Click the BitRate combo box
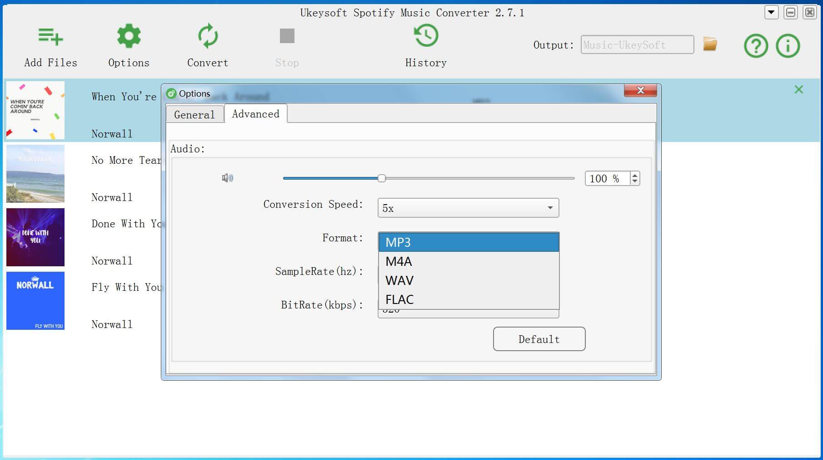823x460 pixels. click(469, 313)
